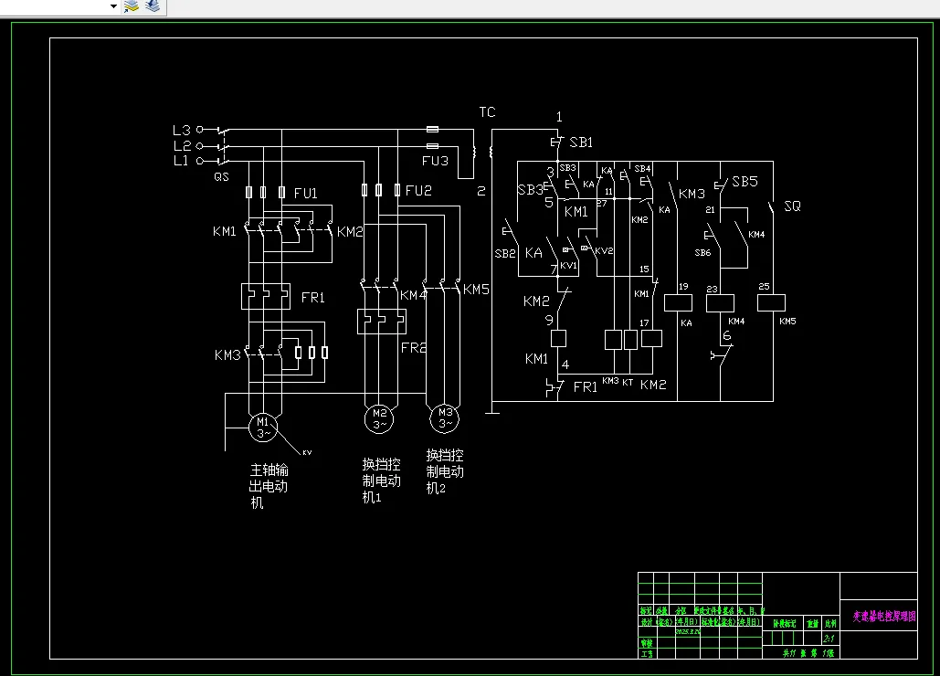Select the FU2 fuse label
The width and height of the screenshot is (940, 676).
coord(418,191)
